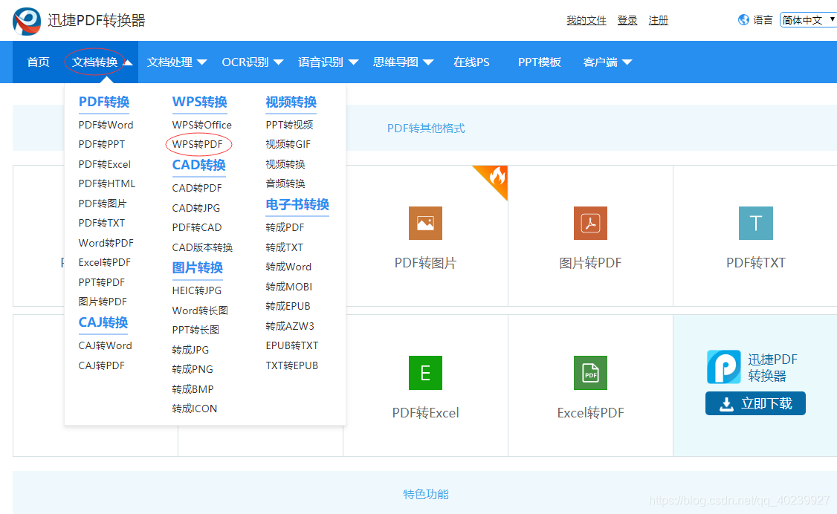Select CAJ转PDF menu entry
The image size is (837, 514).
point(101,365)
